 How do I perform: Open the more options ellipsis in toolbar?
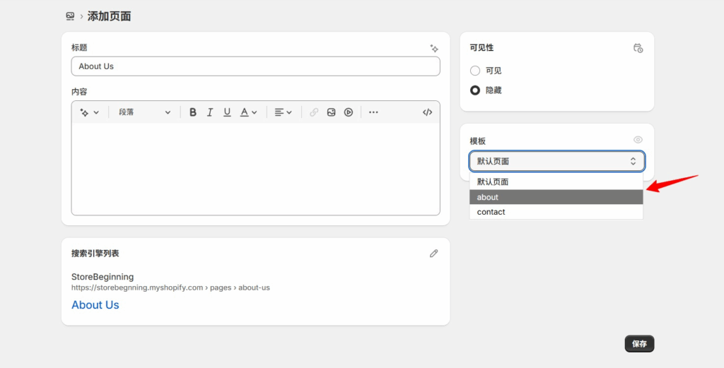pos(373,112)
